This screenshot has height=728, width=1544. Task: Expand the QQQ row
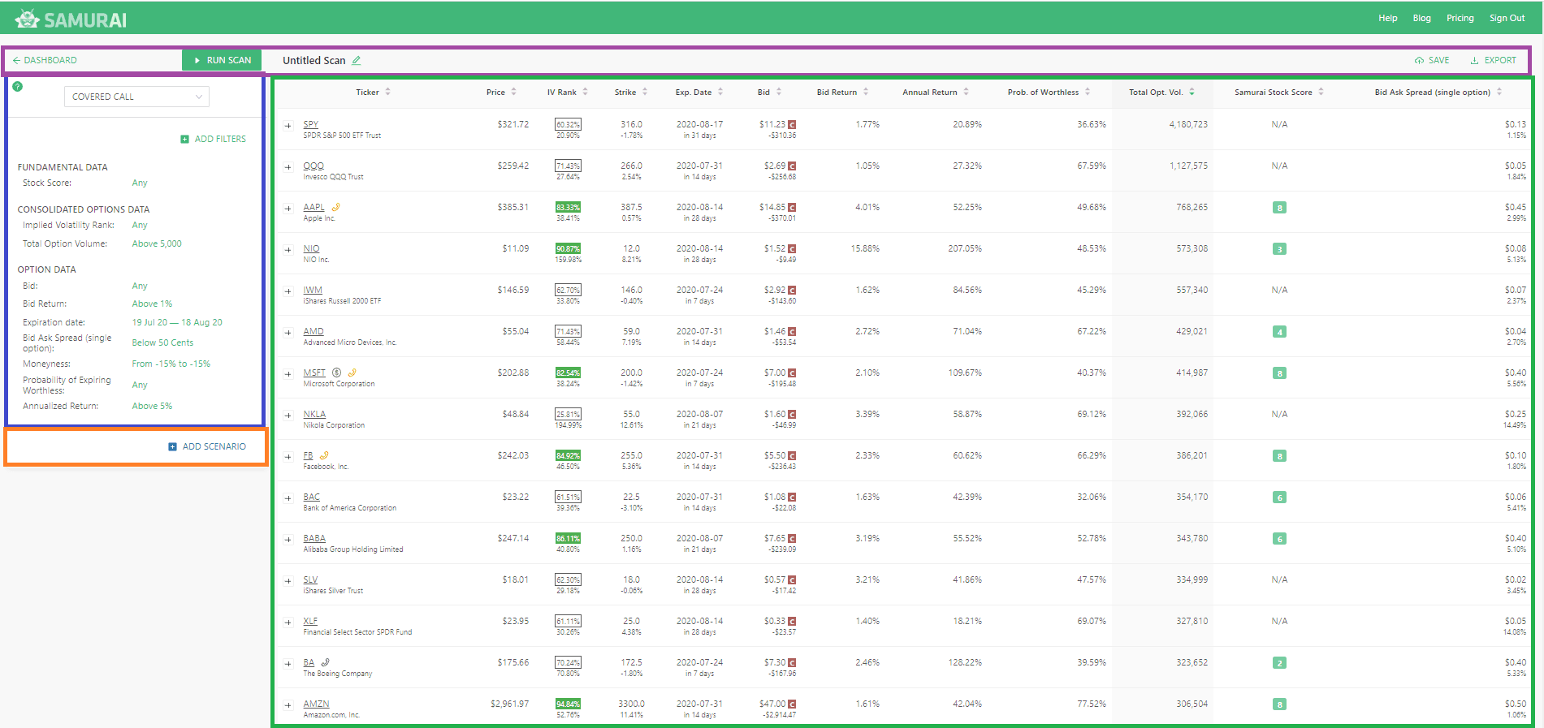tap(288, 167)
